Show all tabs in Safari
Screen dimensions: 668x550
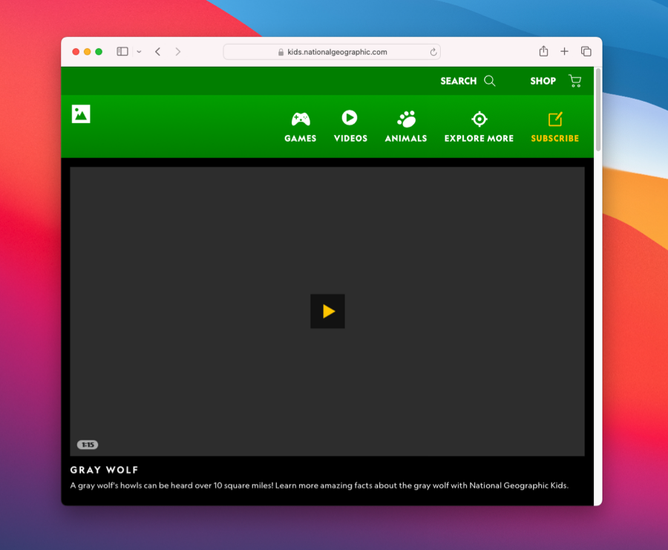tap(586, 51)
